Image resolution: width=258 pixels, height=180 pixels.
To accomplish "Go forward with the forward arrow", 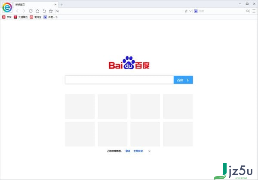I will 24,11.
